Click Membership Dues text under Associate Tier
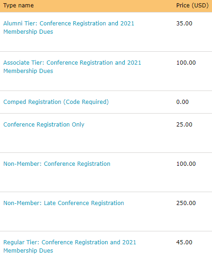Viewport: 212px width, 260px height. 28,71
